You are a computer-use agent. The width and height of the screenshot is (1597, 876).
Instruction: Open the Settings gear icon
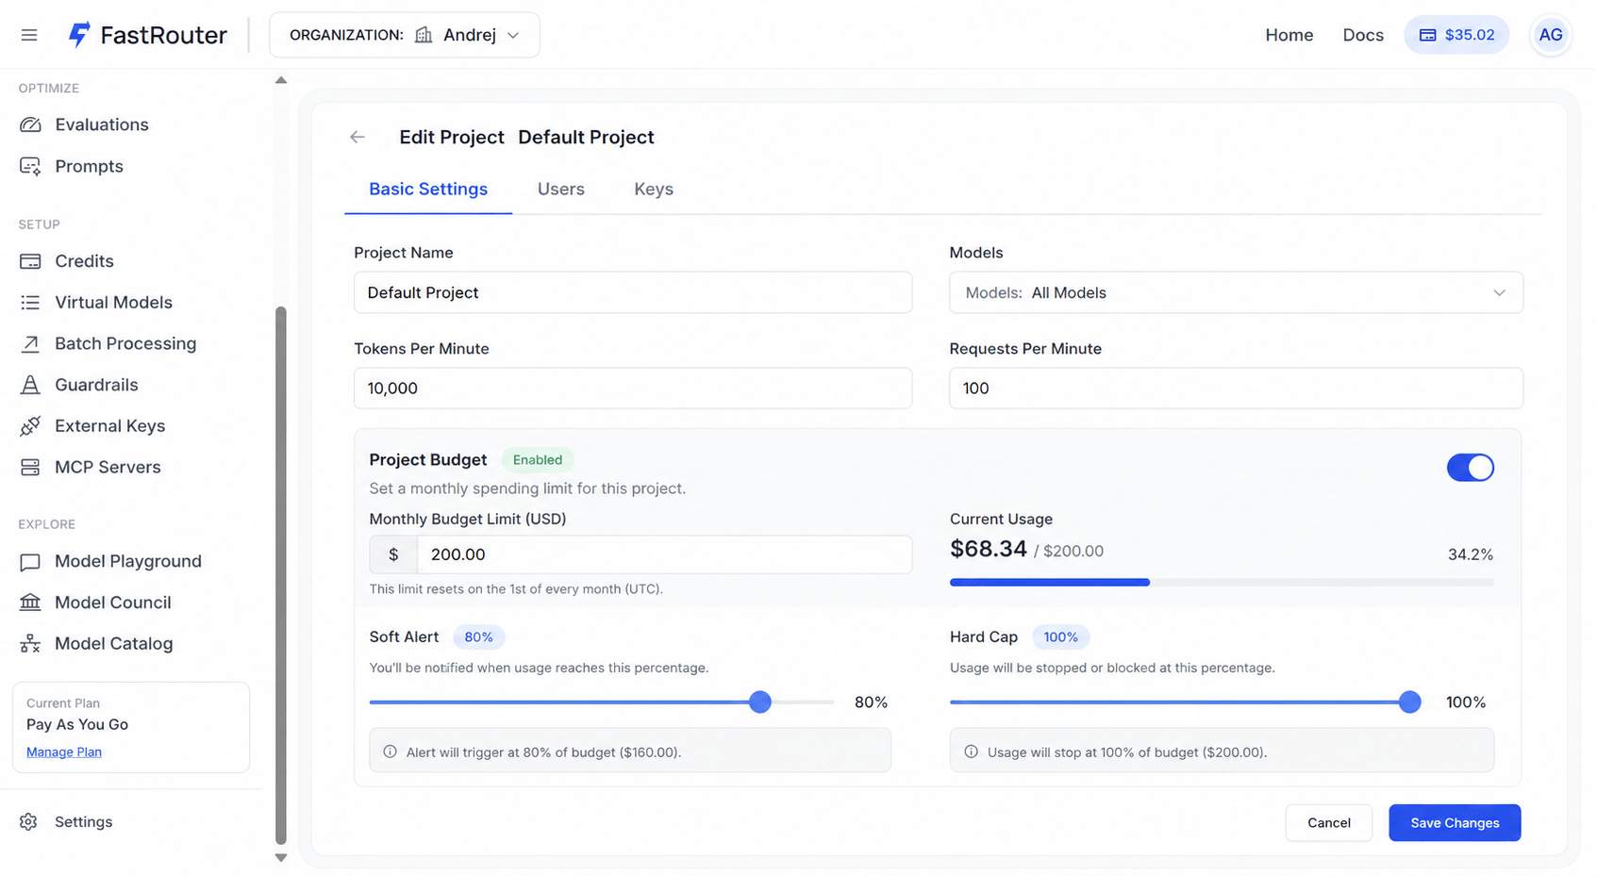[29, 822]
